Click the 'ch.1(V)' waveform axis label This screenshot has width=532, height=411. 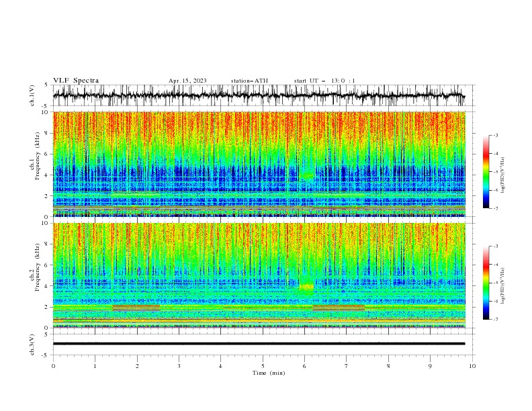pyautogui.click(x=32, y=95)
